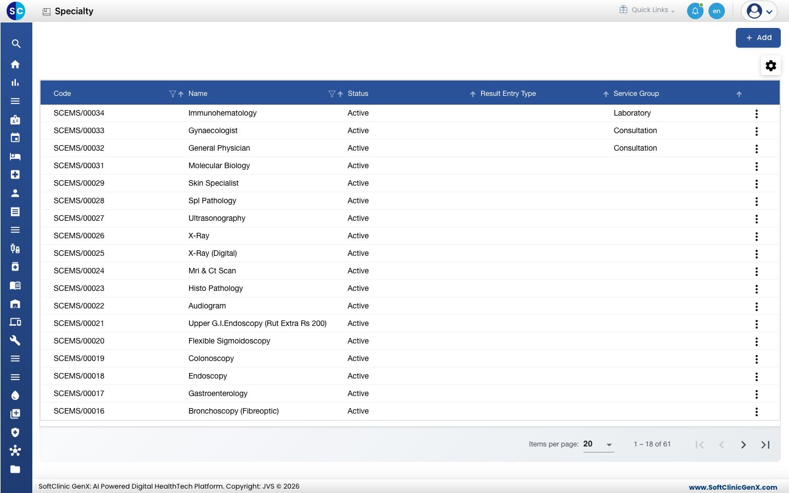Screen dimensions: 789x493
Task: Open actions menu for General Physician row
Action: coord(757,148)
